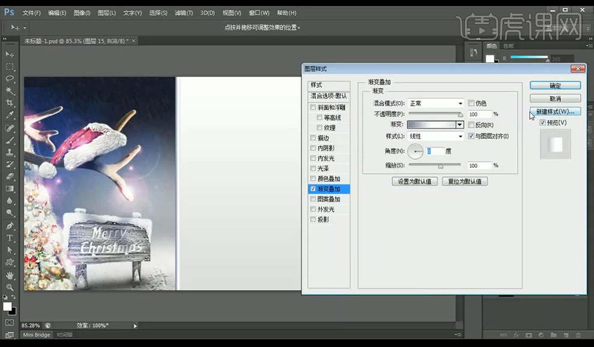This screenshot has width=594, height=347.
Task: Select the Horizontal Type tool
Action: pos(10,238)
